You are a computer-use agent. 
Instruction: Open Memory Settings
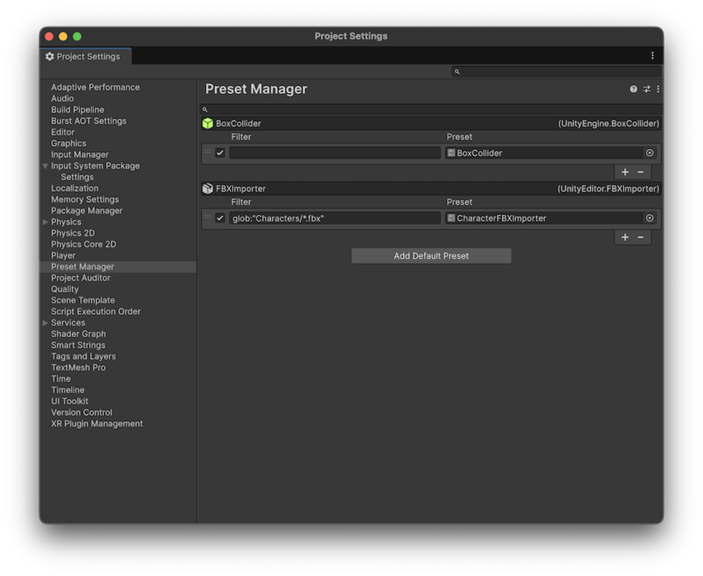pyautogui.click(x=85, y=200)
